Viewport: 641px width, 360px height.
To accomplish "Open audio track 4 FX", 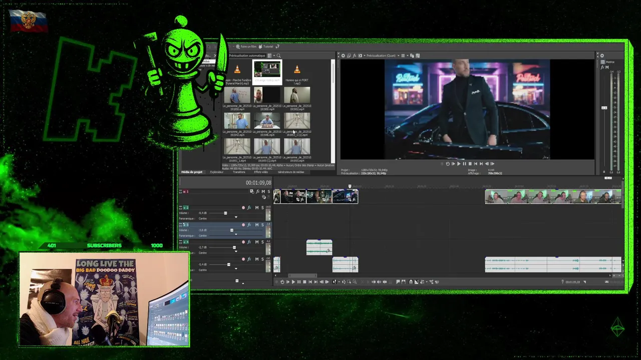I will coord(249,242).
